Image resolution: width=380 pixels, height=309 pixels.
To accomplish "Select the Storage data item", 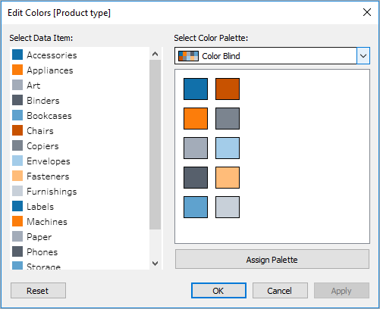I will 80,265.
